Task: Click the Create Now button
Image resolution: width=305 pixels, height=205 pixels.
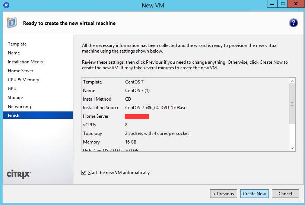Action: coord(254,194)
